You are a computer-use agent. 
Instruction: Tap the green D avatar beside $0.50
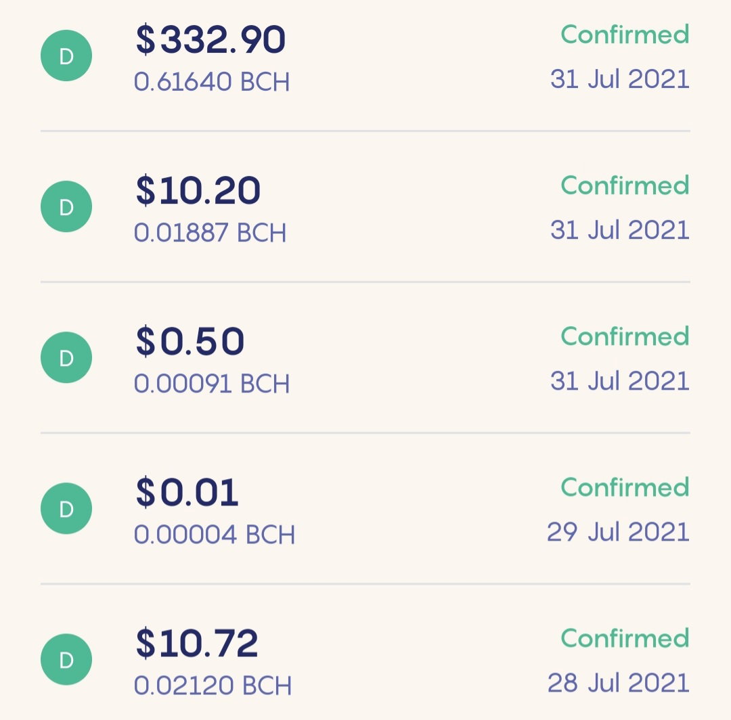point(66,357)
